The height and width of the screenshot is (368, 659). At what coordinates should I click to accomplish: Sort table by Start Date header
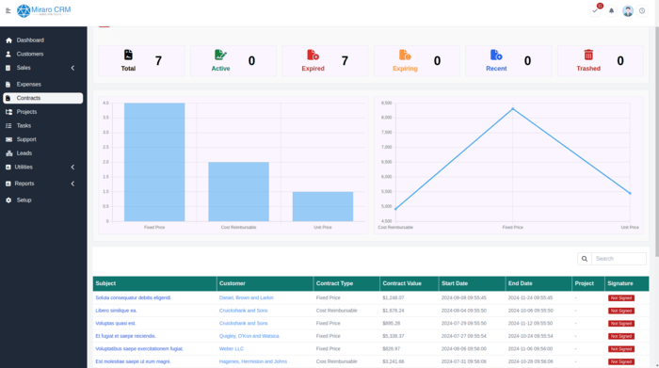[472, 283]
